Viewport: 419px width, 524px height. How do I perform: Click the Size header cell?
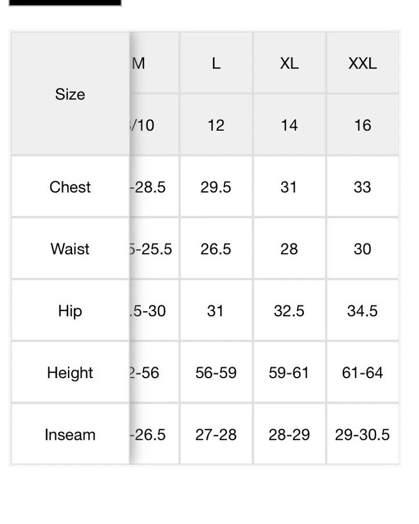coord(70,94)
